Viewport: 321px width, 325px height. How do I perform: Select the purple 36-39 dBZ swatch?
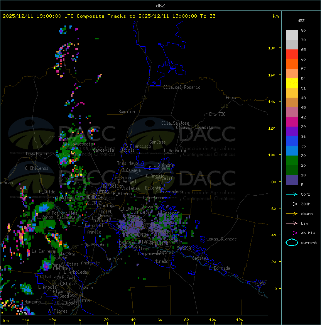point(292,131)
